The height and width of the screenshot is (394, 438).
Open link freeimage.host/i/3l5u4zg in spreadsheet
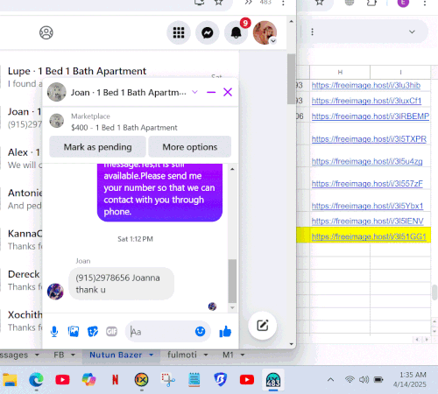pyautogui.click(x=367, y=161)
